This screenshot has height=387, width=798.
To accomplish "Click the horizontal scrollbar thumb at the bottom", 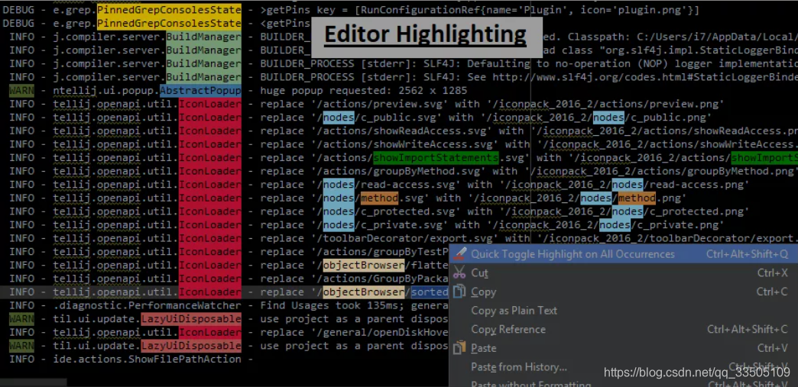I will [33, 382].
